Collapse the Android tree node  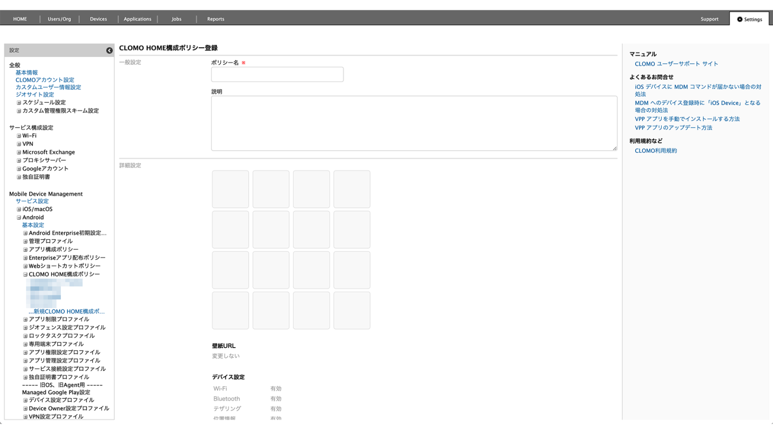tap(19, 217)
